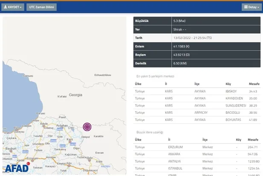
Task: Click the Büyüklük magnitude row
Action: point(197,21)
